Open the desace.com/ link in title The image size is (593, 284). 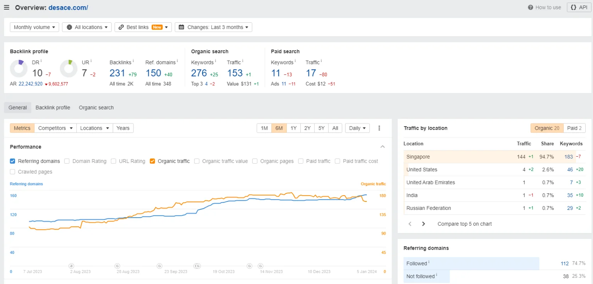(68, 7)
